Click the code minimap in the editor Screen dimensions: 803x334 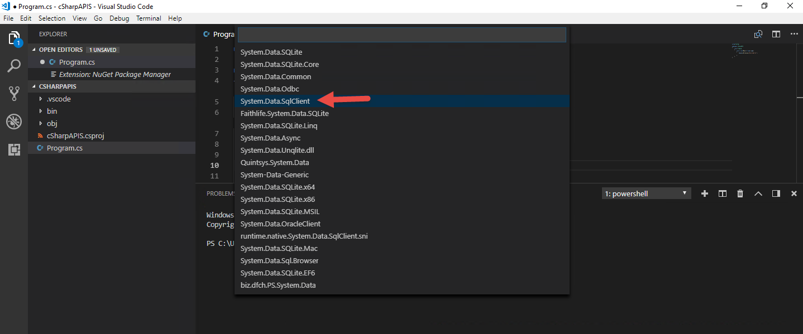point(744,50)
